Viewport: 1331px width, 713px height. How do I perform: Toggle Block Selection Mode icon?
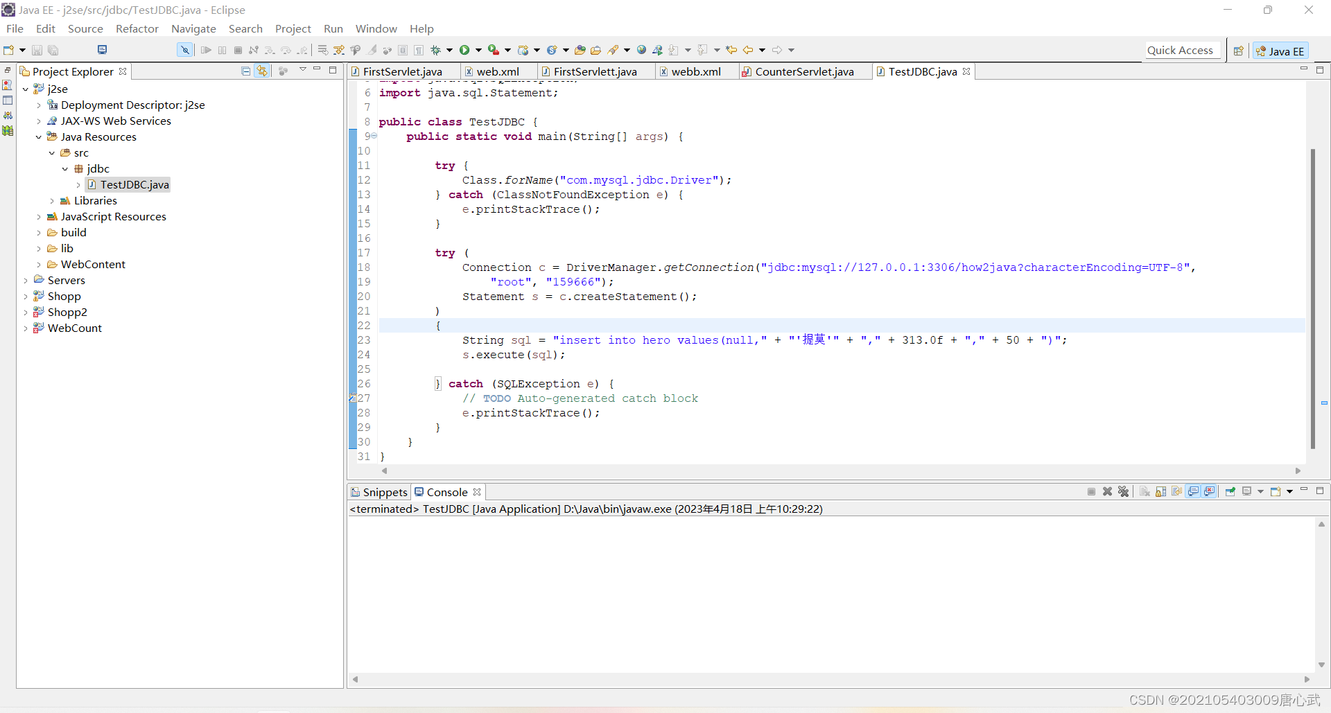403,50
